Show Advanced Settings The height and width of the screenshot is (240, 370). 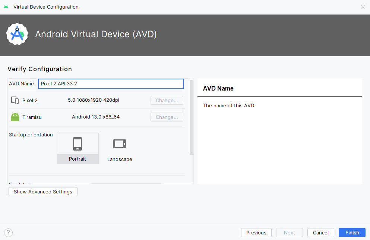(x=43, y=192)
